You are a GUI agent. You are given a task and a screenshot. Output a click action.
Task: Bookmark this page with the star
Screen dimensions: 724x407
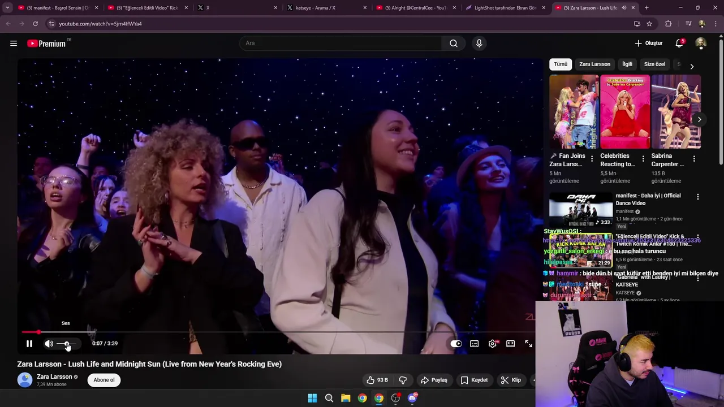[x=649, y=24]
